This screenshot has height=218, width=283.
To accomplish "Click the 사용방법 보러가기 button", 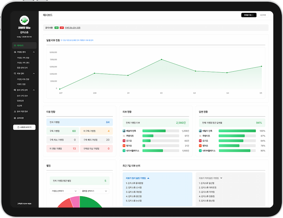I will pos(25,127).
